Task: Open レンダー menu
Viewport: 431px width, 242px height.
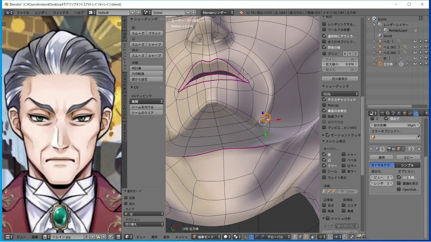Action: click(x=41, y=13)
